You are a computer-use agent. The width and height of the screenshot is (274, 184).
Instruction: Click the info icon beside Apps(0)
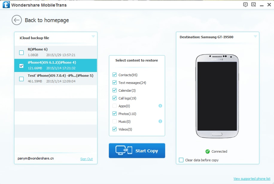click(x=160, y=106)
